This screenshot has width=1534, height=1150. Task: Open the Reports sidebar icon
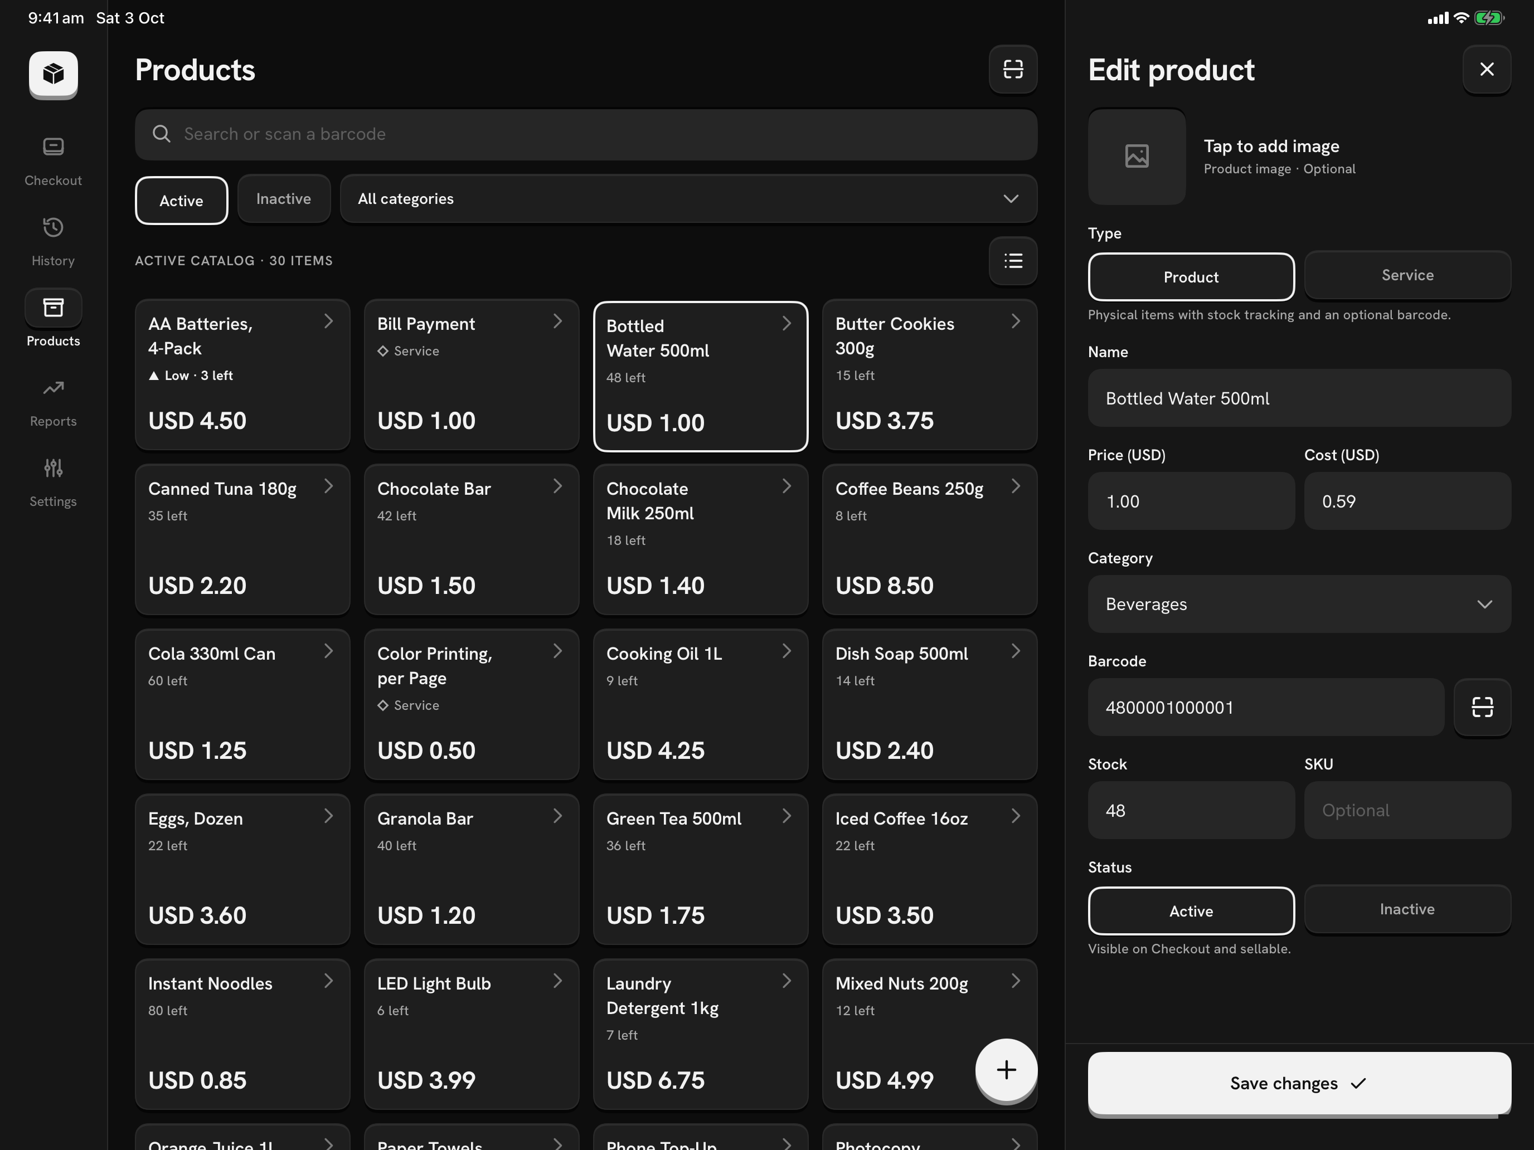point(54,388)
